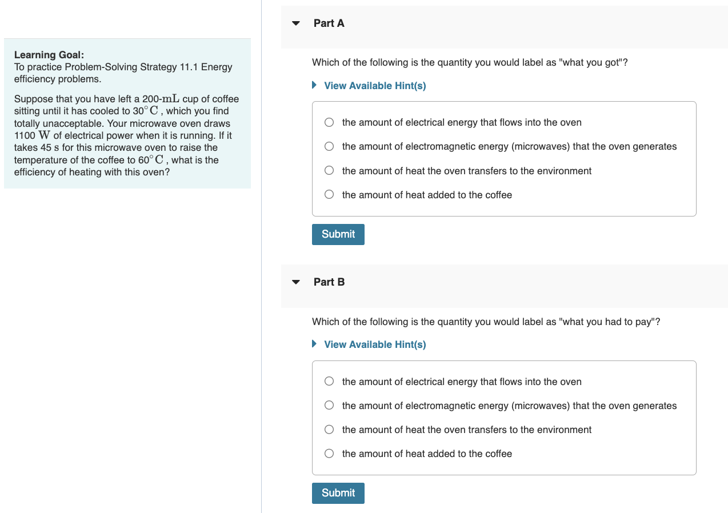The height and width of the screenshot is (513, 728).
Task: Click the Part A disclosure triangle icon
Action: tap(295, 23)
